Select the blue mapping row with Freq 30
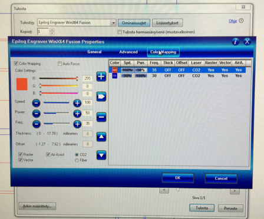The height and width of the screenshot is (219, 264). tap(177, 75)
